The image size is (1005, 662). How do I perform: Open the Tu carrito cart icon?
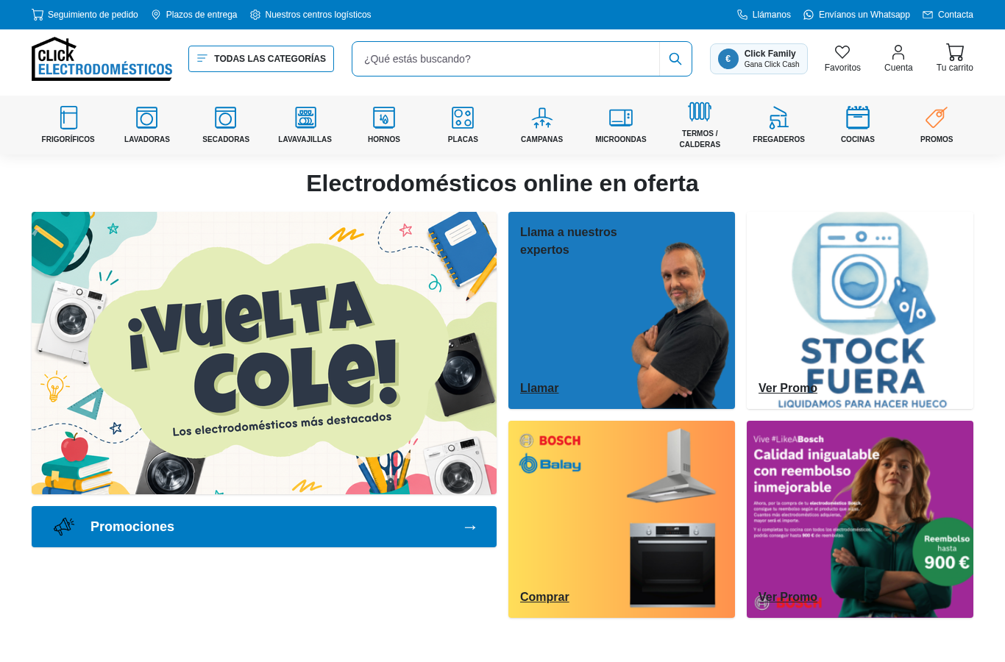point(955,52)
